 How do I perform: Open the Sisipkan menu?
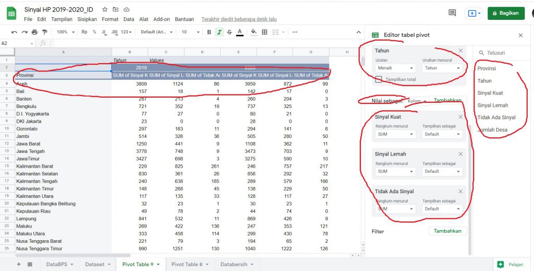point(87,19)
